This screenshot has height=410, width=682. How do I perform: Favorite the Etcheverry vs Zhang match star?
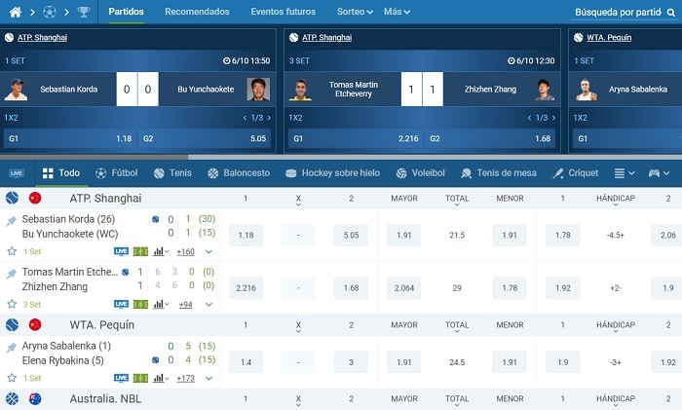click(12, 305)
